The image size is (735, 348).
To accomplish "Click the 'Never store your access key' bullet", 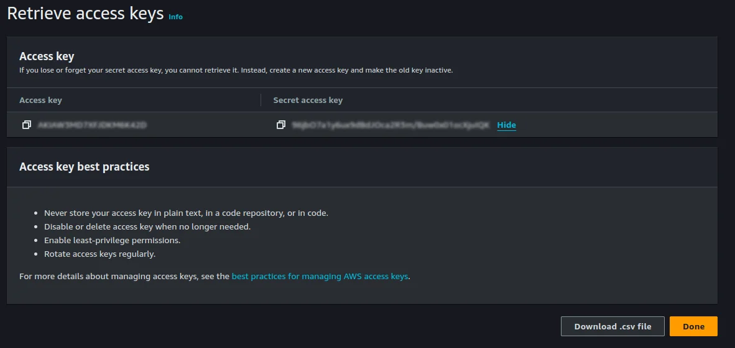I will (186, 213).
